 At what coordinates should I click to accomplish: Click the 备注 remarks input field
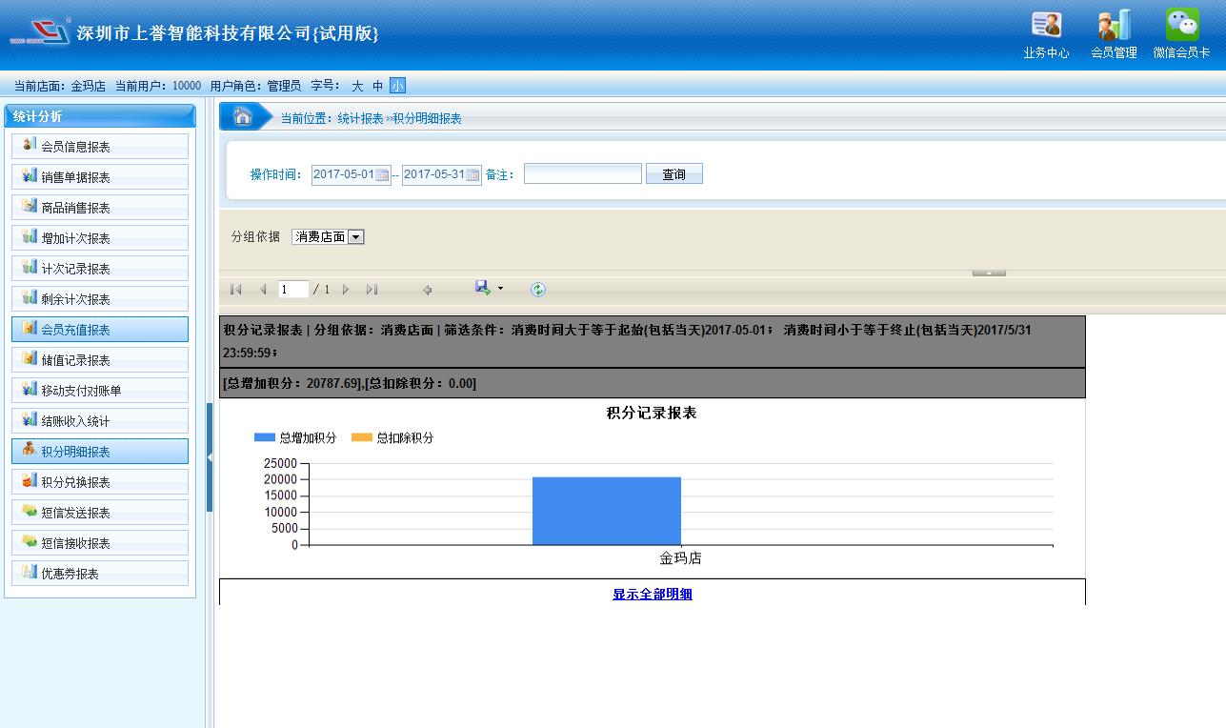(x=582, y=174)
